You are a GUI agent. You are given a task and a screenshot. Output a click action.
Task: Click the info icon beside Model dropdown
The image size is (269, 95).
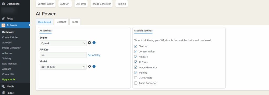[94, 66]
